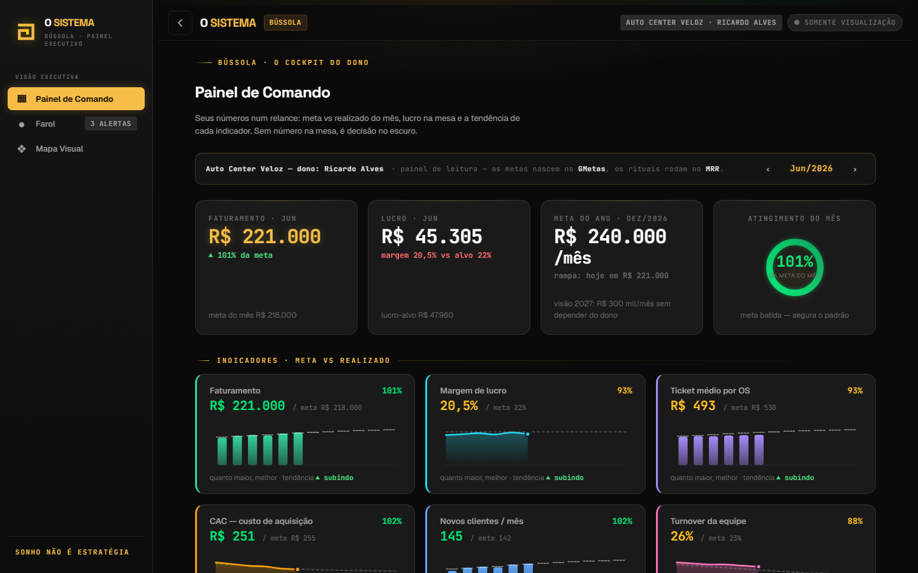The width and height of the screenshot is (918, 573).
Task: Open Mapa Visual in the sidebar
Action: coord(76,148)
